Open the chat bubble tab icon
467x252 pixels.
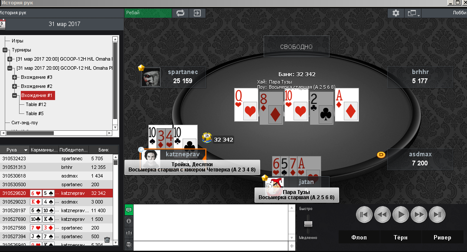pos(129,210)
